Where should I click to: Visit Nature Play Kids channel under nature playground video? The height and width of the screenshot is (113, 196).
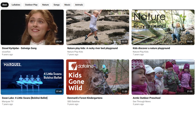[141, 52]
